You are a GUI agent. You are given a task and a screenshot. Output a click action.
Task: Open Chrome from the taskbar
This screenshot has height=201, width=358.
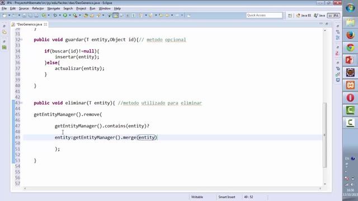point(350,47)
